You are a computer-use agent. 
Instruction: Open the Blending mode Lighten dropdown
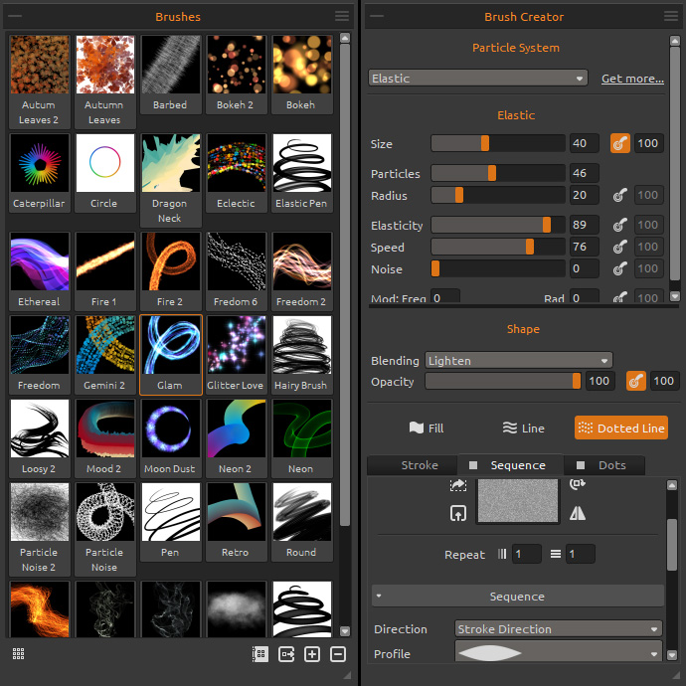point(518,361)
